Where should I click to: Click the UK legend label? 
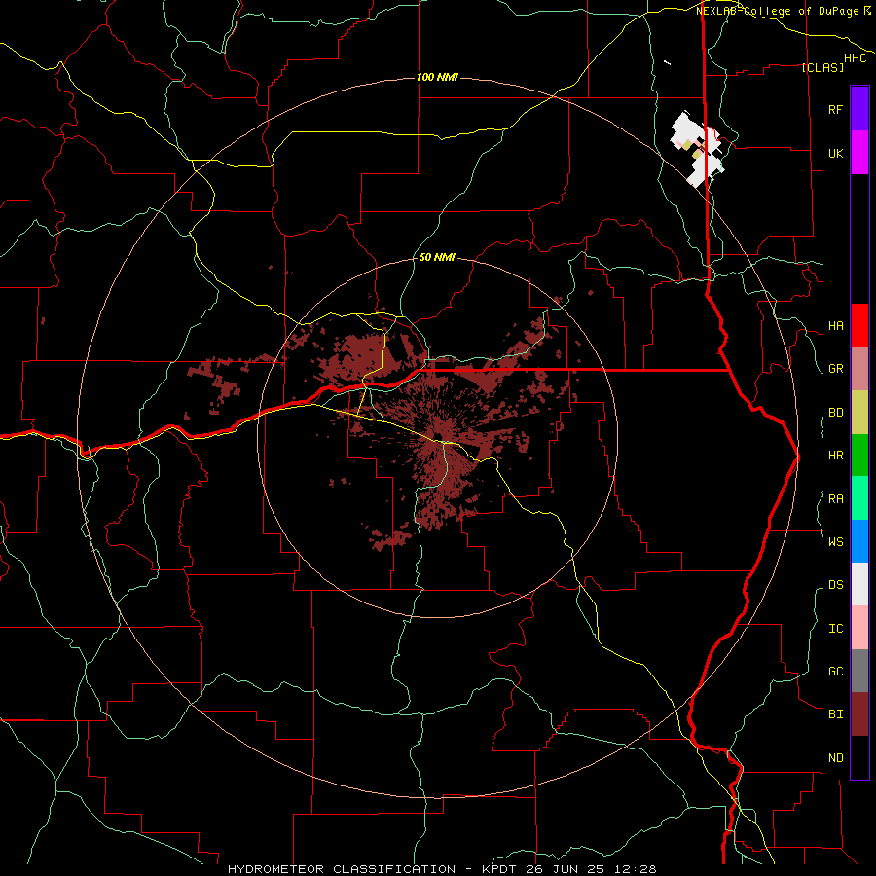point(835,153)
